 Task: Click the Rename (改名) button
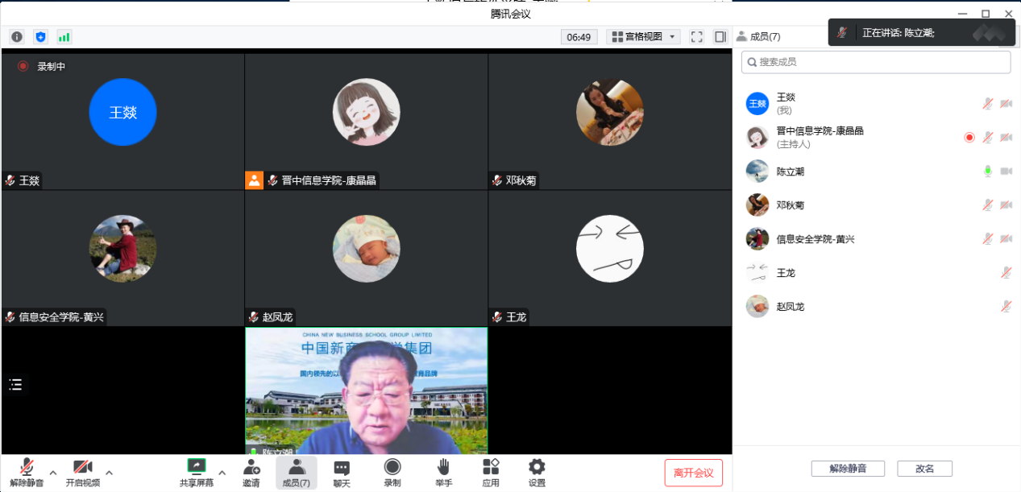coord(925,469)
